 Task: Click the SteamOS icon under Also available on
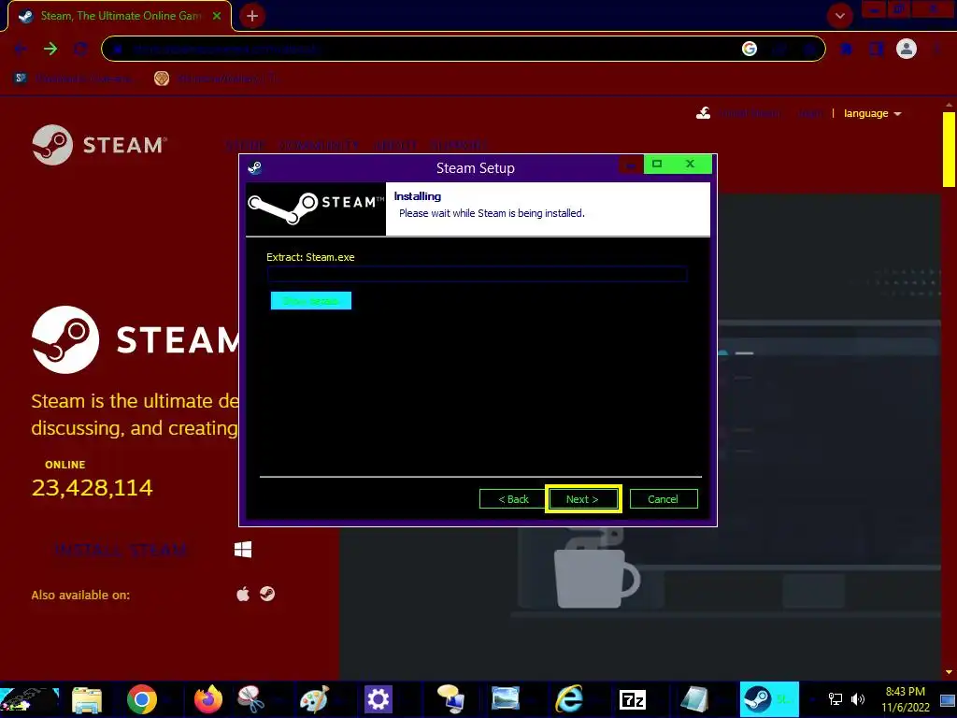267,594
